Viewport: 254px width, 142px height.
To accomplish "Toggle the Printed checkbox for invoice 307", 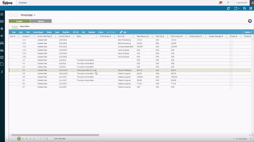I will point(231,87).
